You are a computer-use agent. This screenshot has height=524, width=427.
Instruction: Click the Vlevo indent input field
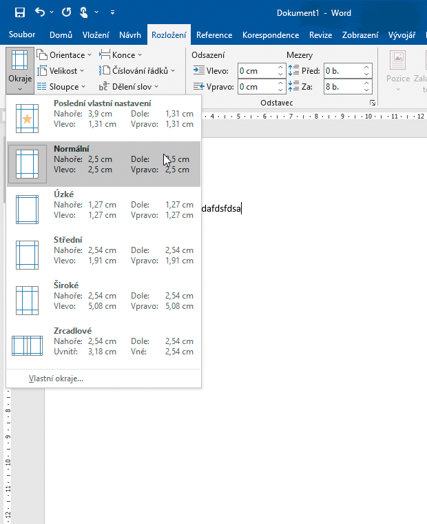pyautogui.click(x=257, y=70)
